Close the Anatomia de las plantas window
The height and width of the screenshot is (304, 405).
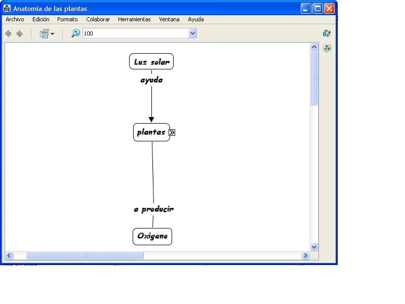[330, 9]
